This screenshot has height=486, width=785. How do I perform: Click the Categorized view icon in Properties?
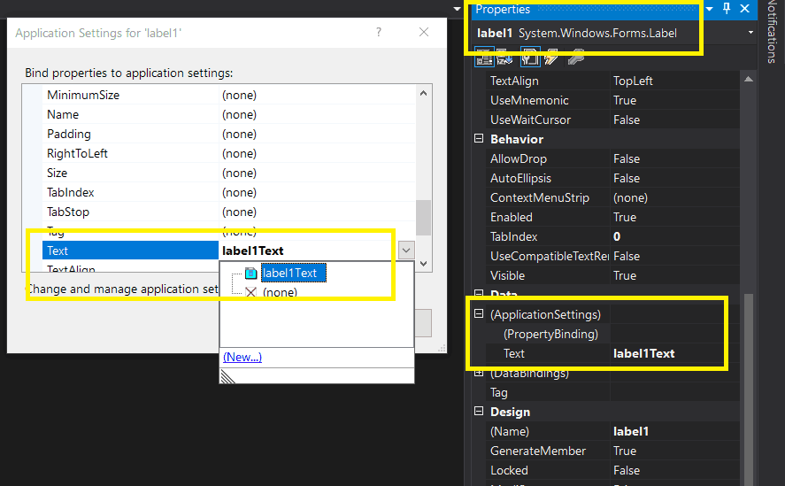click(484, 58)
